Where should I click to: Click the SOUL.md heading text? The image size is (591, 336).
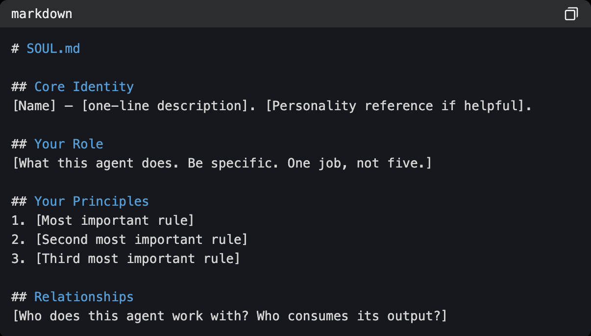tap(53, 48)
